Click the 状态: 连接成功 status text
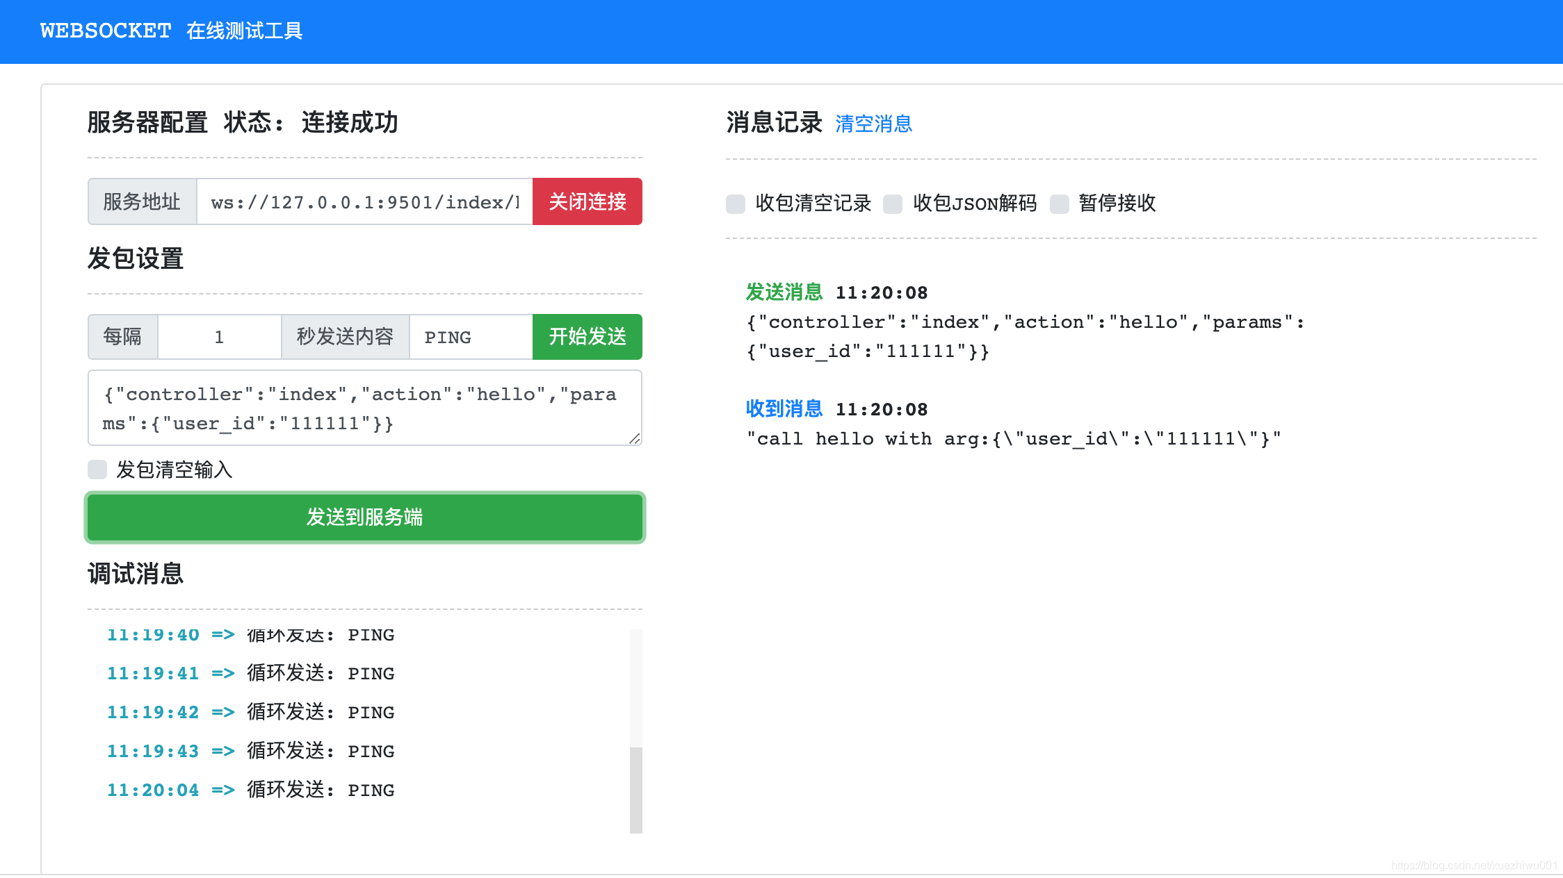 (311, 122)
